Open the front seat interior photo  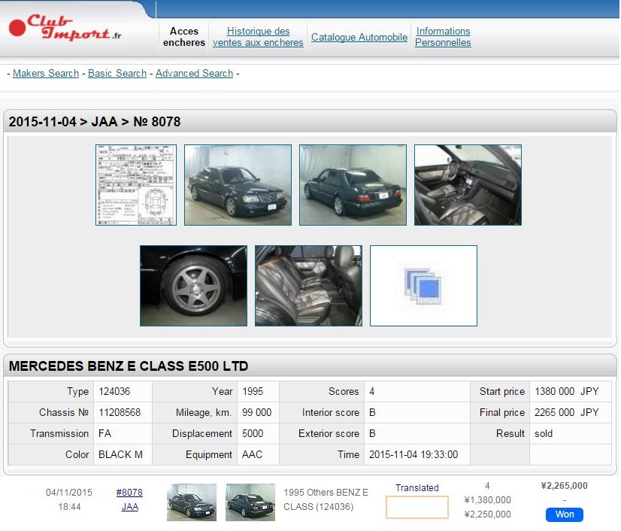pos(468,185)
